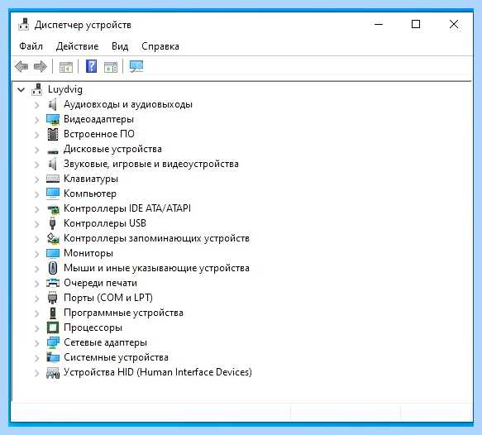Click the Luydvig computer root icon

[37, 89]
